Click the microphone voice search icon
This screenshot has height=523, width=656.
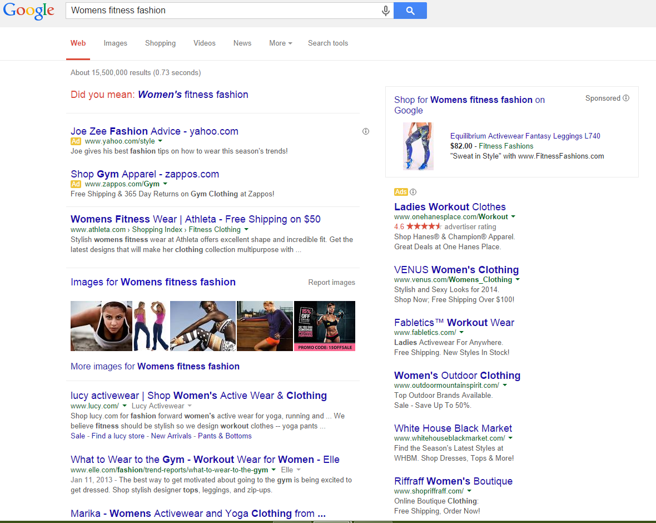pos(385,11)
